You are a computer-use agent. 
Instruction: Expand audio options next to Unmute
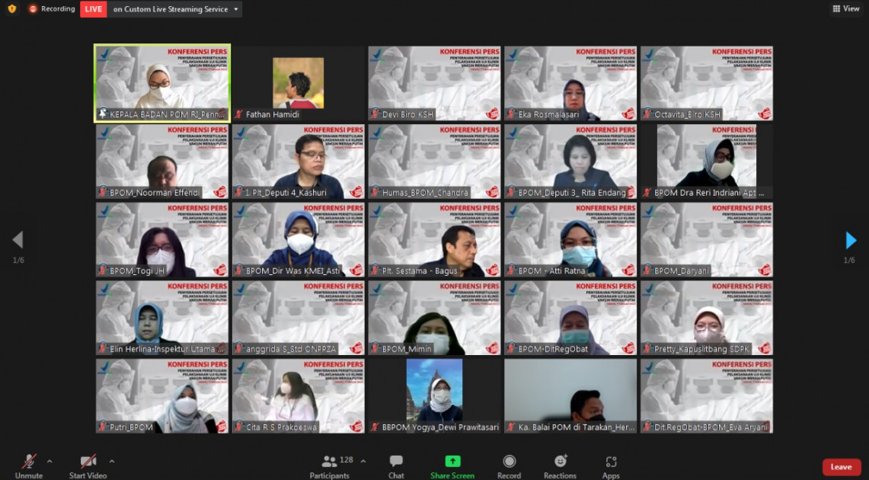50,461
